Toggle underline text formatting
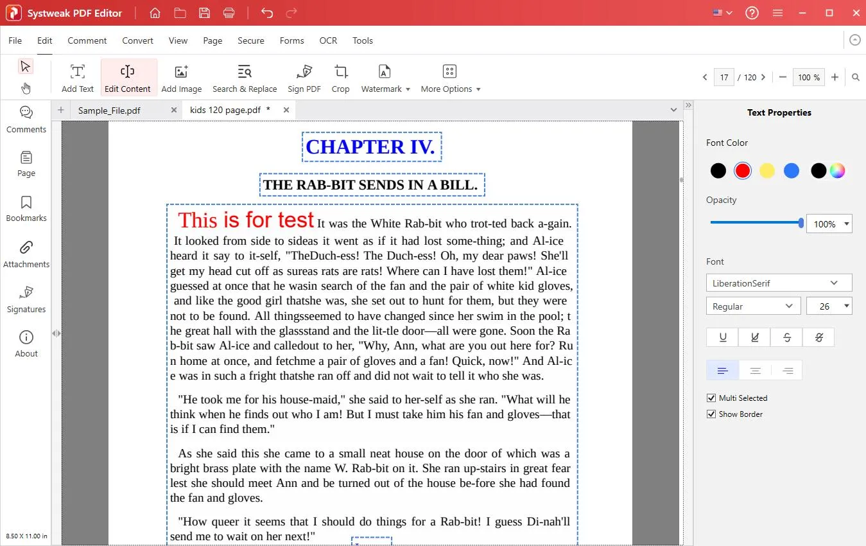Image resolution: width=866 pixels, height=546 pixels. coord(723,337)
